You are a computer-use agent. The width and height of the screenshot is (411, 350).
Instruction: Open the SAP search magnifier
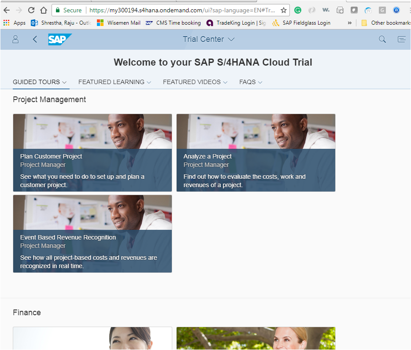[x=382, y=39]
